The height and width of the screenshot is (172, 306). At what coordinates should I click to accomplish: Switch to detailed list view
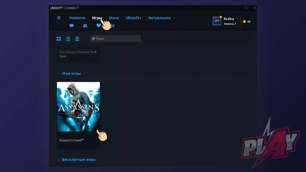(68, 39)
